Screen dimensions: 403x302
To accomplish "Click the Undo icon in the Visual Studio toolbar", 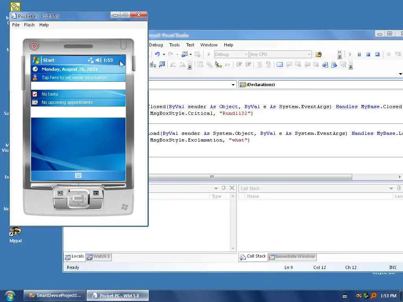I will [x=157, y=54].
